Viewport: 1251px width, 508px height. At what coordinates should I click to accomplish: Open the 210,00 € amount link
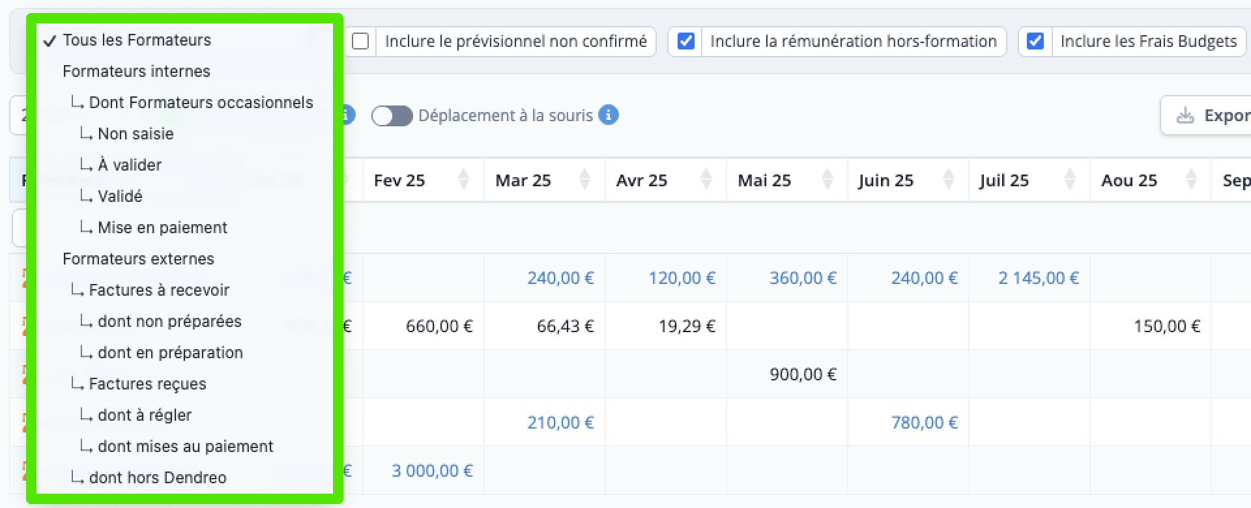(560, 423)
